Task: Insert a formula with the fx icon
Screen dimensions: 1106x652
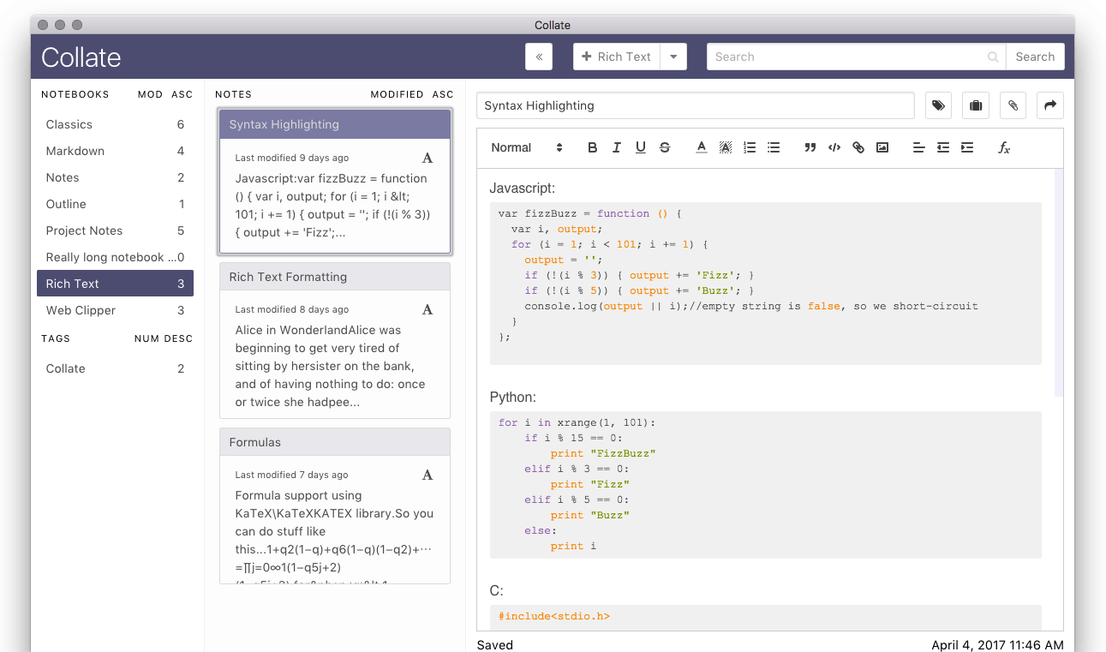Action: [x=1004, y=147]
